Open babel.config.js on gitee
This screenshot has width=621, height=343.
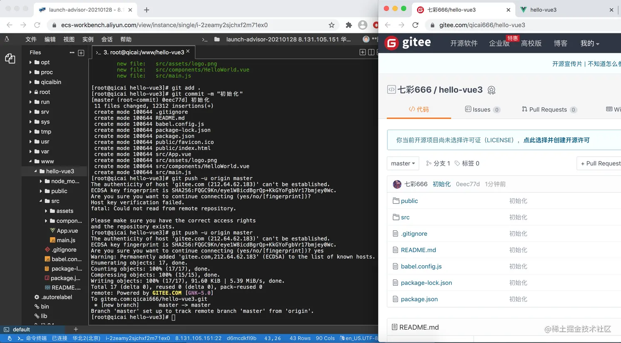tap(421, 267)
